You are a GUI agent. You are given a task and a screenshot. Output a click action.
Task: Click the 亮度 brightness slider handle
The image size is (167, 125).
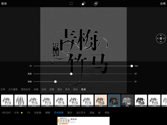click(71, 74)
